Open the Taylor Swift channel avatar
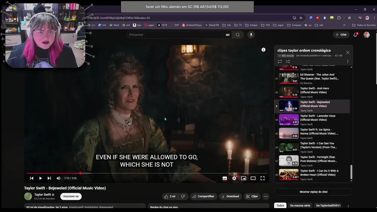377x212 pixels. 28,196
